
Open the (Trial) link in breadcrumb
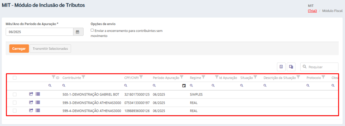click(x=312, y=10)
